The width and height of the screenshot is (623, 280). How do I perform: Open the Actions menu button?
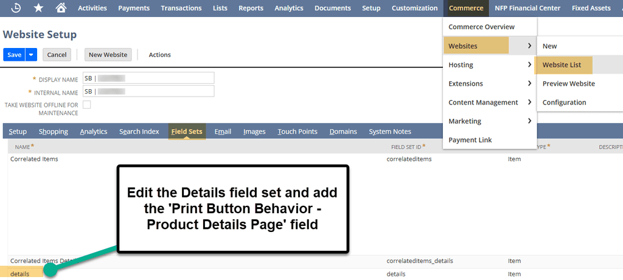click(160, 55)
